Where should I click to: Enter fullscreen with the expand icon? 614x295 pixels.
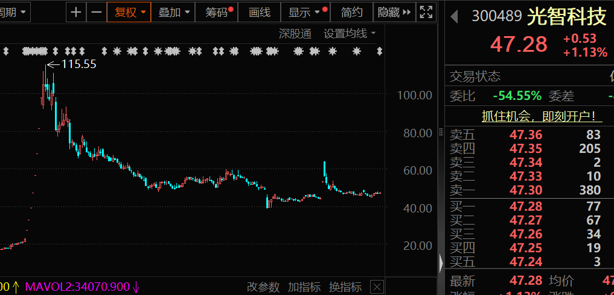pos(426,12)
